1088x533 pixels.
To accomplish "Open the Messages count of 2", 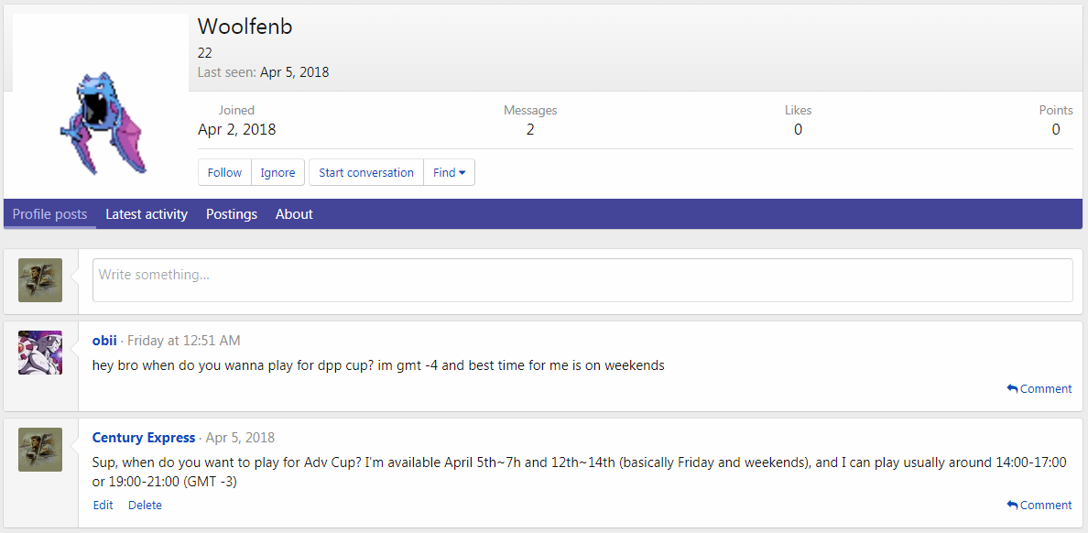I will coord(530,130).
